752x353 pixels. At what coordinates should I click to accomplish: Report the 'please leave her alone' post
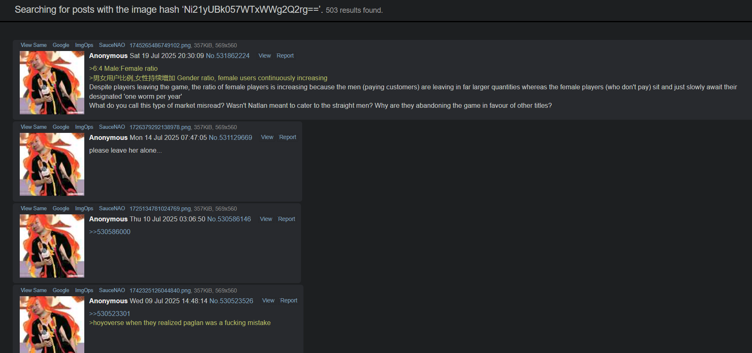[287, 137]
